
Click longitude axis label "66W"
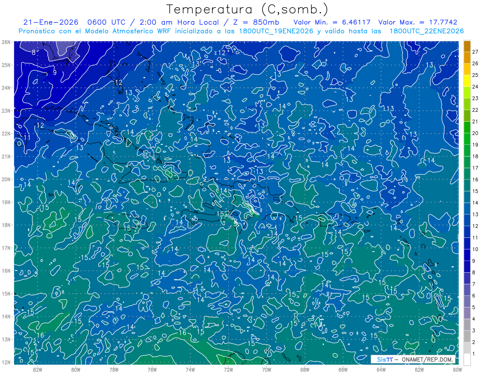[343, 369]
